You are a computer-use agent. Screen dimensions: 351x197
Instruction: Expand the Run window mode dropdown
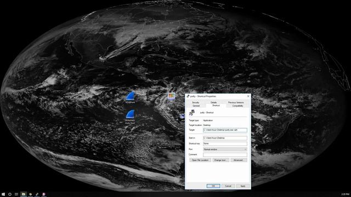[225, 149]
